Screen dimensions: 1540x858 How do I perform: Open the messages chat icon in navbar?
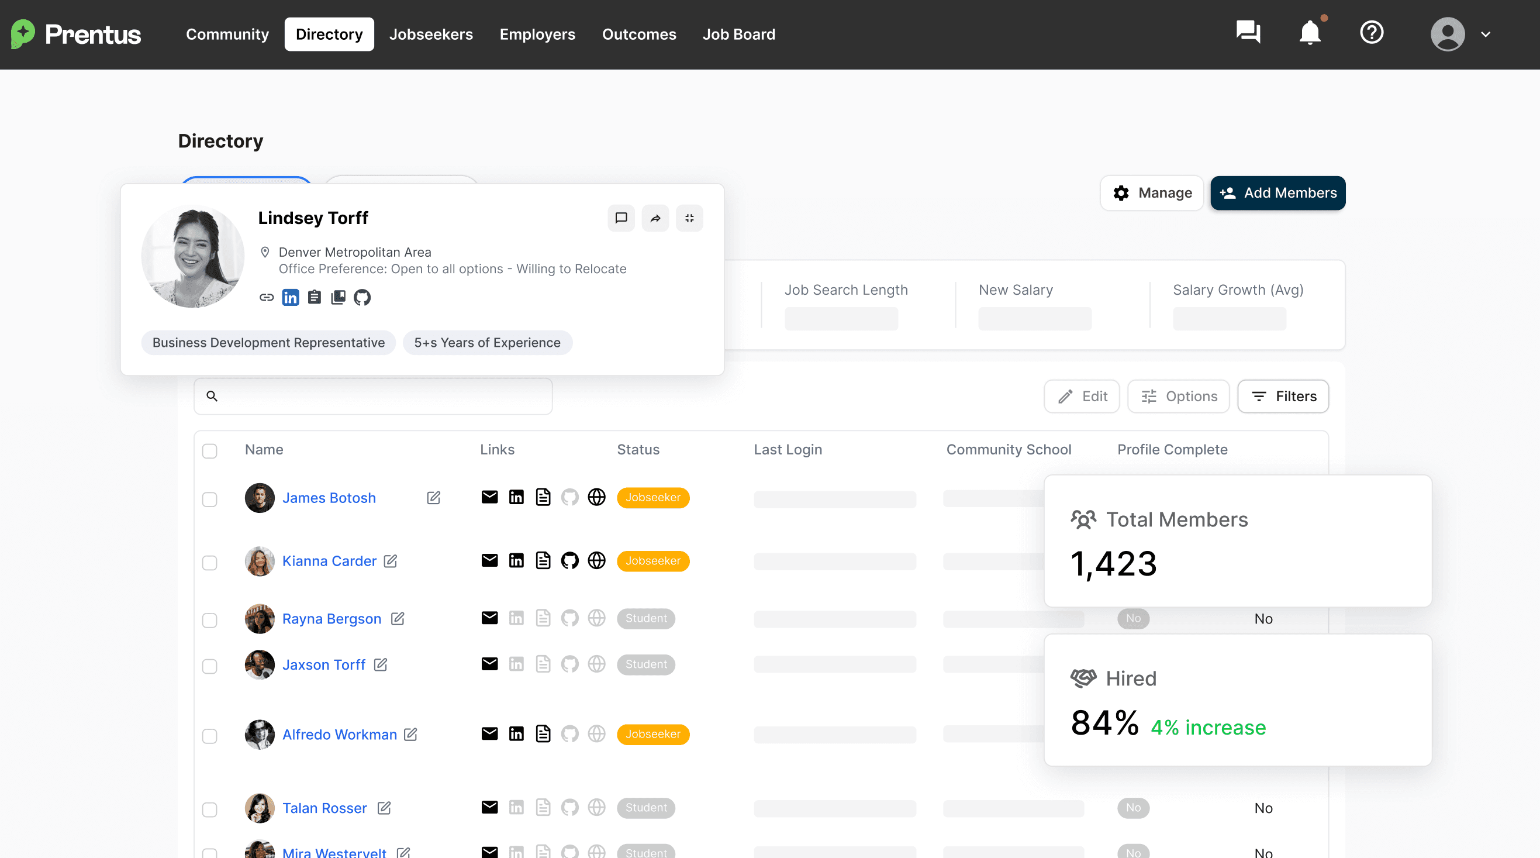tap(1248, 32)
